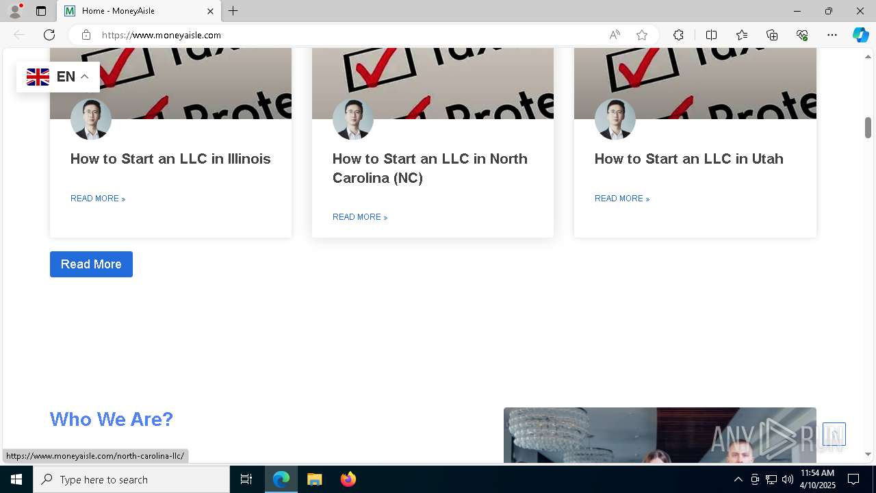Open the tab actions menu icon

tap(41, 11)
